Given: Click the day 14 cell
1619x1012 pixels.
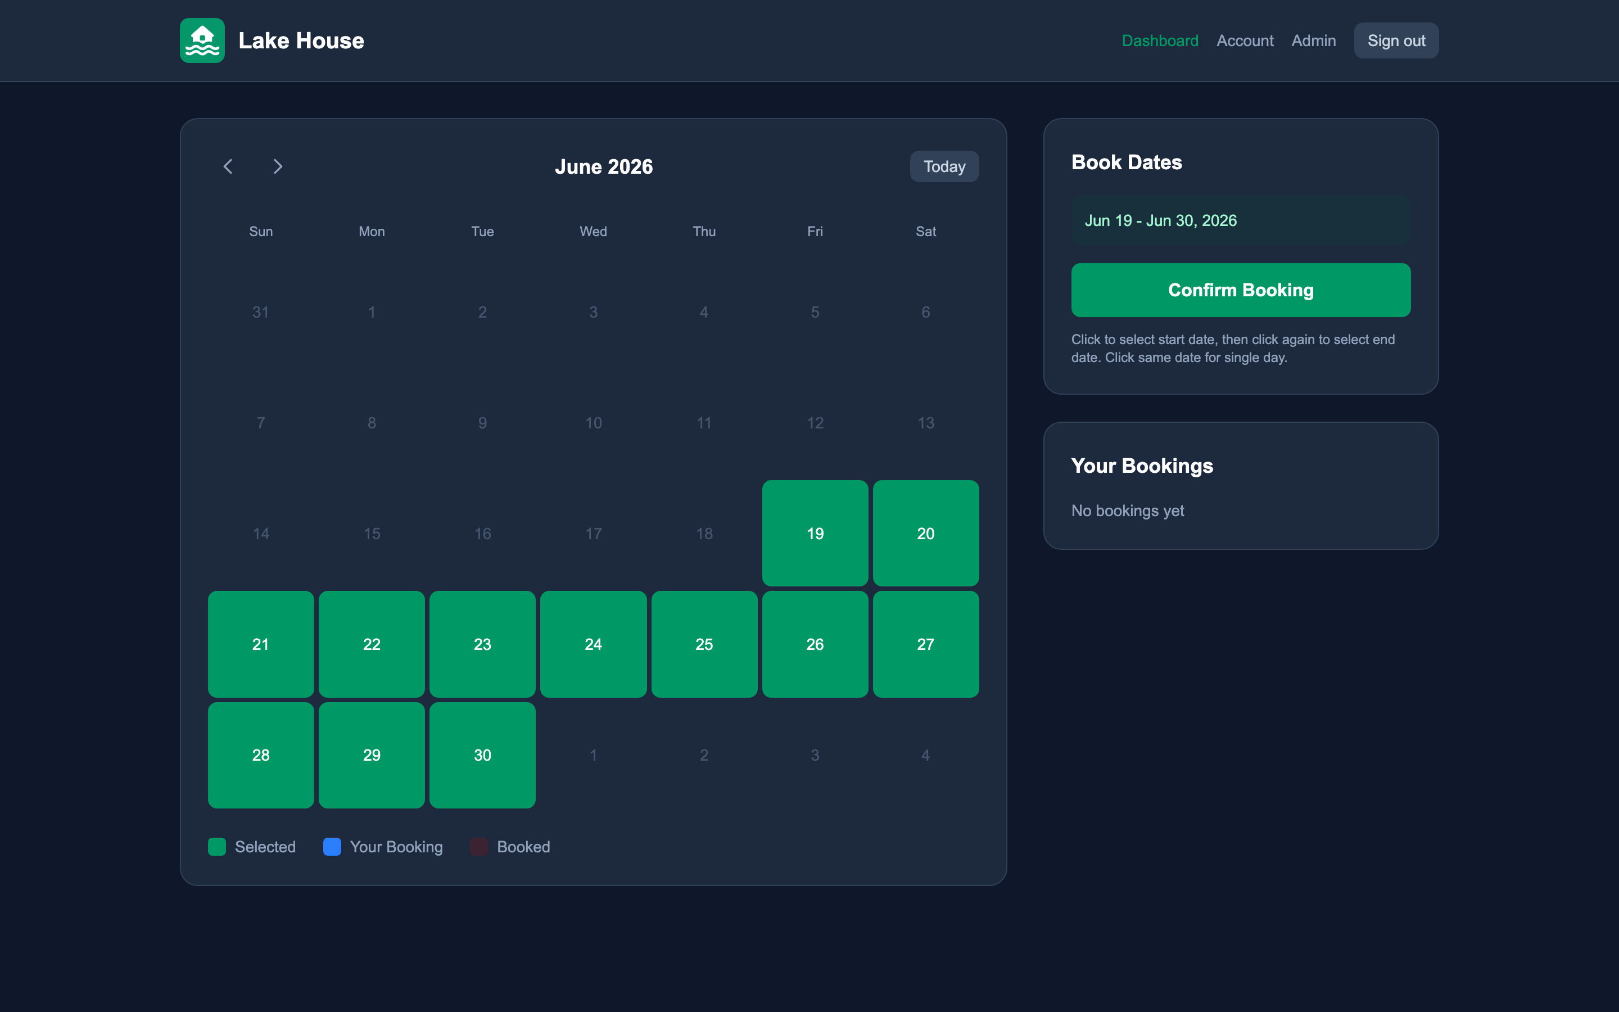Looking at the screenshot, I should pos(261,534).
